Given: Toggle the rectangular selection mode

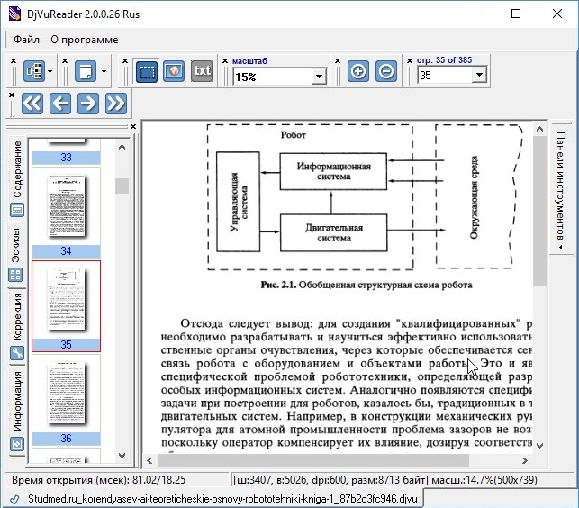Looking at the screenshot, I should (x=147, y=71).
